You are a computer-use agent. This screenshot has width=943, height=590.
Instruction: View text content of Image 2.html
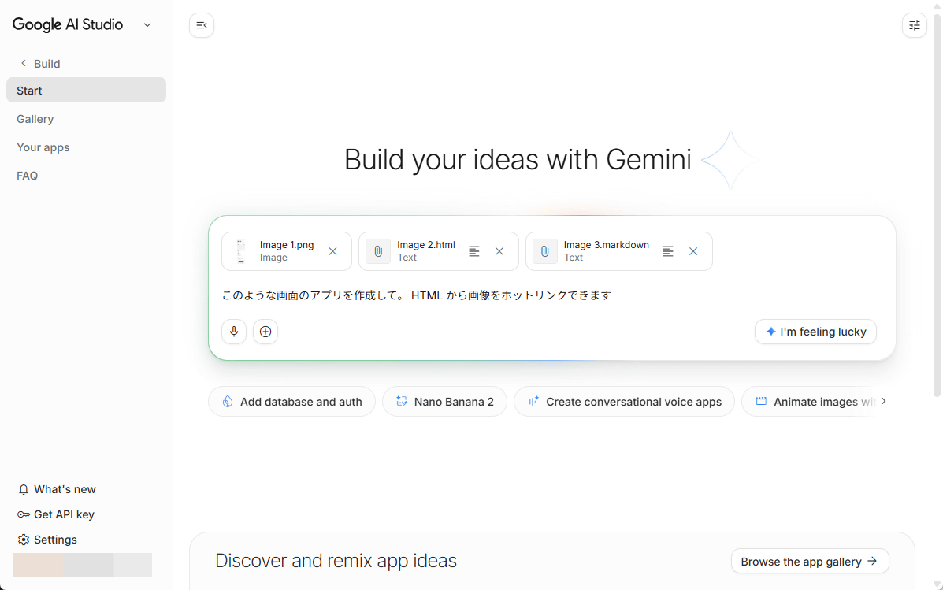click(x=474, y=251)
